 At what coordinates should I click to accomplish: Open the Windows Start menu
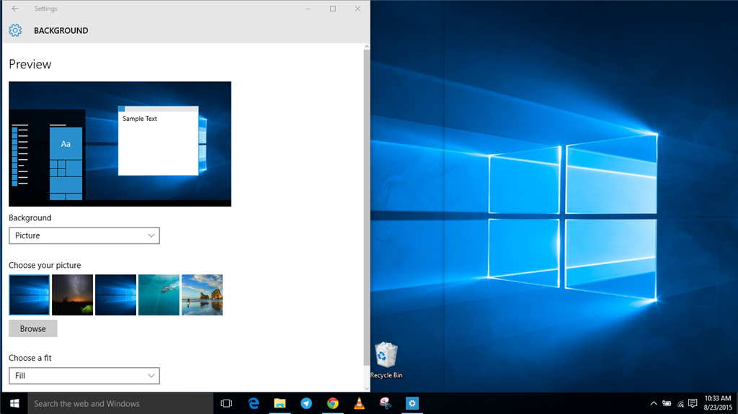(14, 403)
